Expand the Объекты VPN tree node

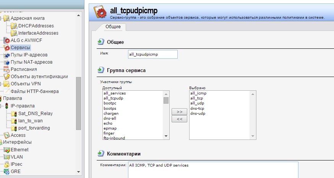coord(1,84)
